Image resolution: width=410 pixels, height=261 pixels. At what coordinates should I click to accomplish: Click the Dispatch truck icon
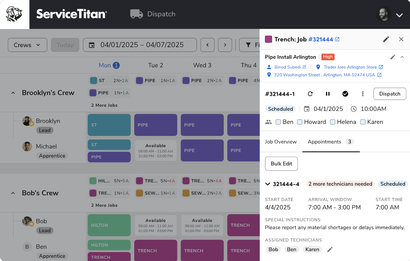(x=136, y=14)
